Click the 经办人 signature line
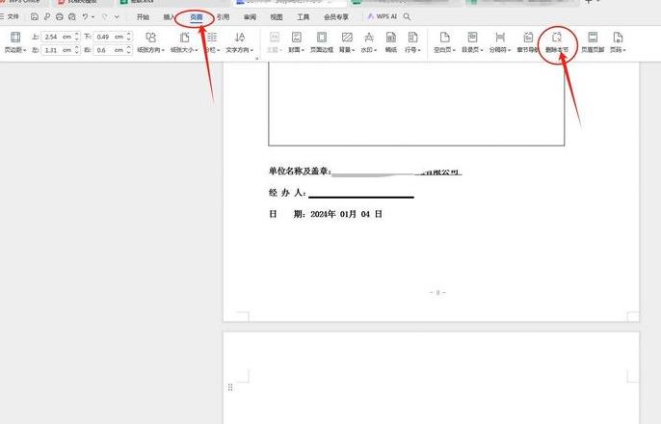This screenshot has width=661, height=424. point(341,193)
